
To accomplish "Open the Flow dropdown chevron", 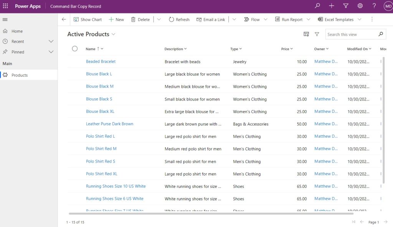I will pos(266,19).
